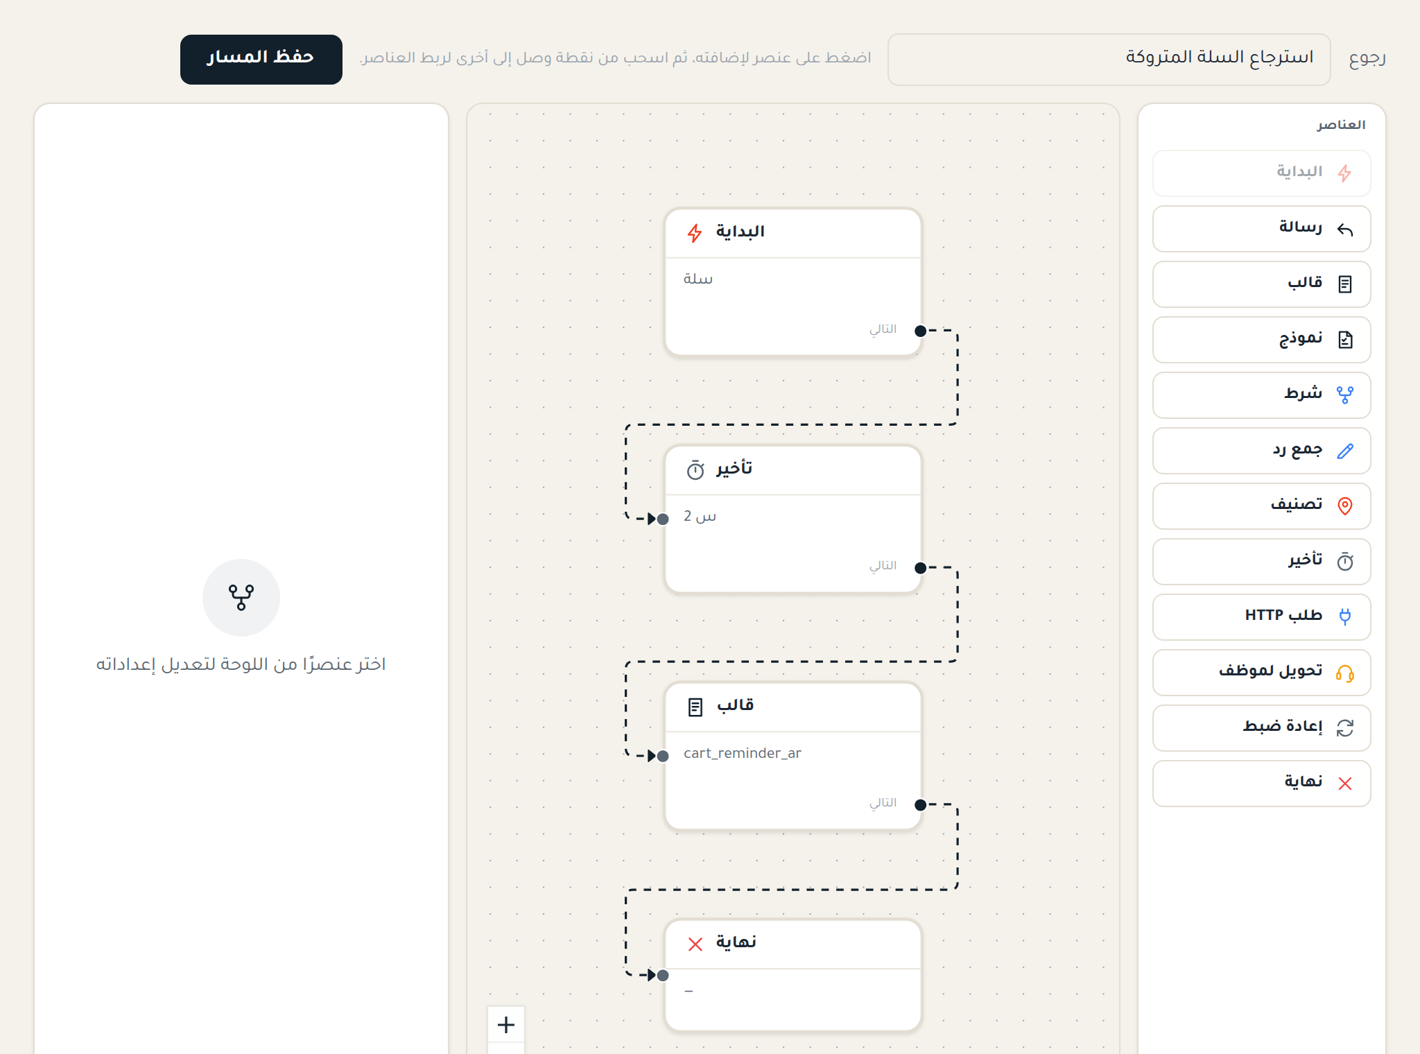The image size is (1420, 1054).
Task: Click the instructions hint text beside save button
Action: click(615, 58)
